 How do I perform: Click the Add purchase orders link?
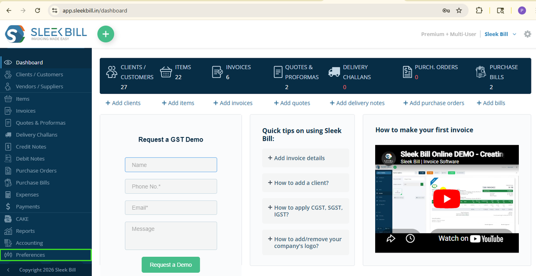434,103
